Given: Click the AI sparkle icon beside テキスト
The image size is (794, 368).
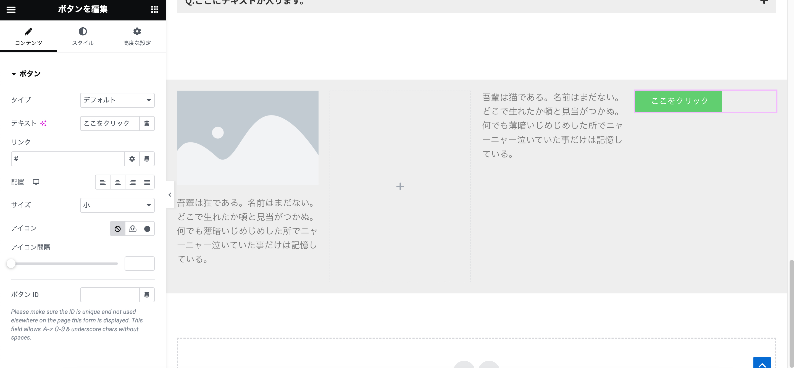Looking at the screenshot, I should (44, 123).
